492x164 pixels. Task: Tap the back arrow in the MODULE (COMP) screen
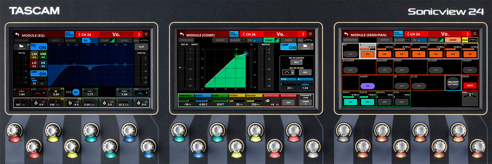click(181, 34)
